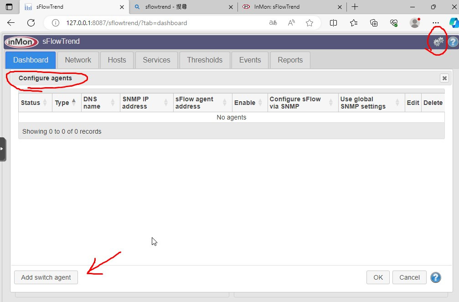Image resolution: width=459 pixels, height=302 pixels.
Task: Go back in browser history
Action: (11, 23)
